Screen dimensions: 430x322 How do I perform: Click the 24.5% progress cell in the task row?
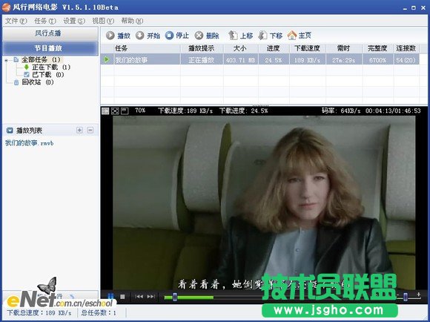pos(274,59)
